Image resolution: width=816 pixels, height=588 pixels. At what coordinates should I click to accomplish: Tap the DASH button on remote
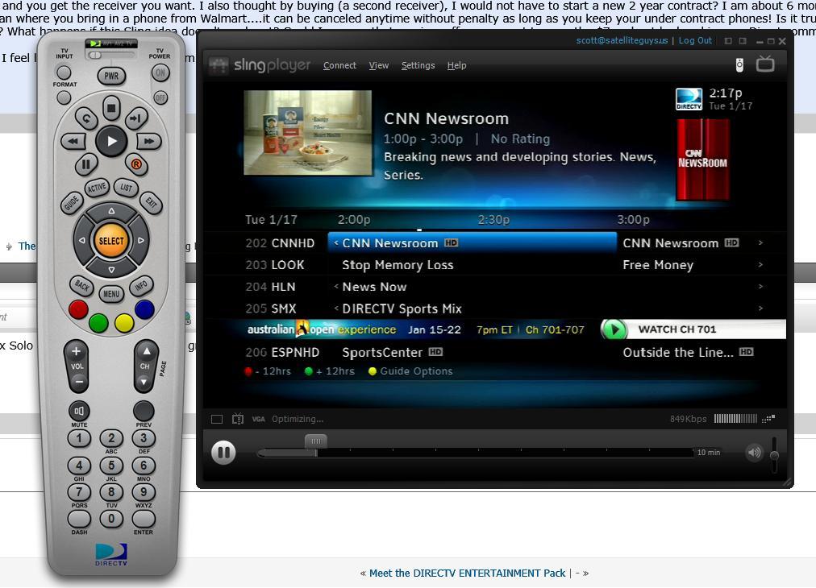tap(79, 519)
